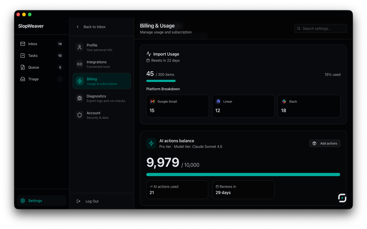Open Profile settings tab
This screenshot has width=367, height=229.
[x=101, y=47]
